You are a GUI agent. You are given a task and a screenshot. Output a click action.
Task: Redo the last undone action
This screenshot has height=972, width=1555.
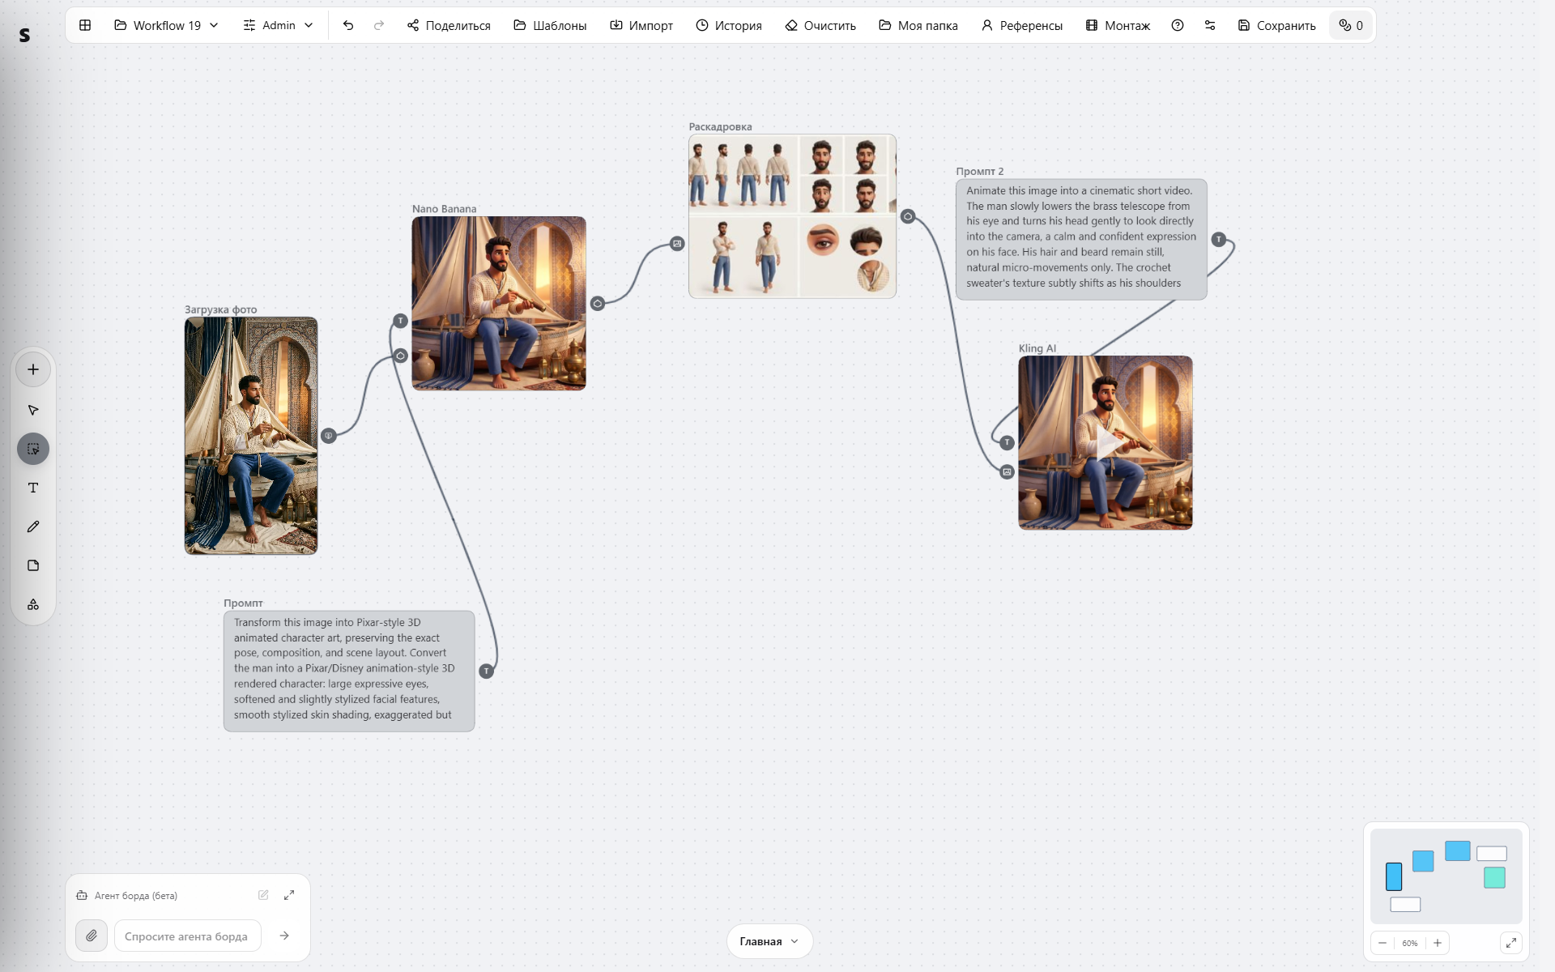click(x=379, y=25)
